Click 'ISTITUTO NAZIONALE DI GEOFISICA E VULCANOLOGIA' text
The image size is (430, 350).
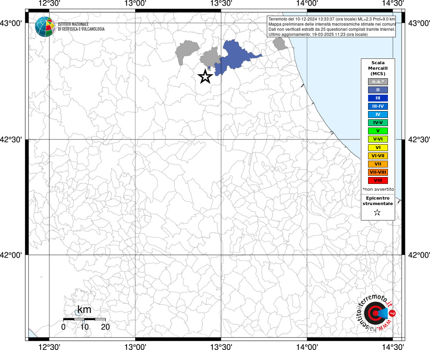coord(81,27)
